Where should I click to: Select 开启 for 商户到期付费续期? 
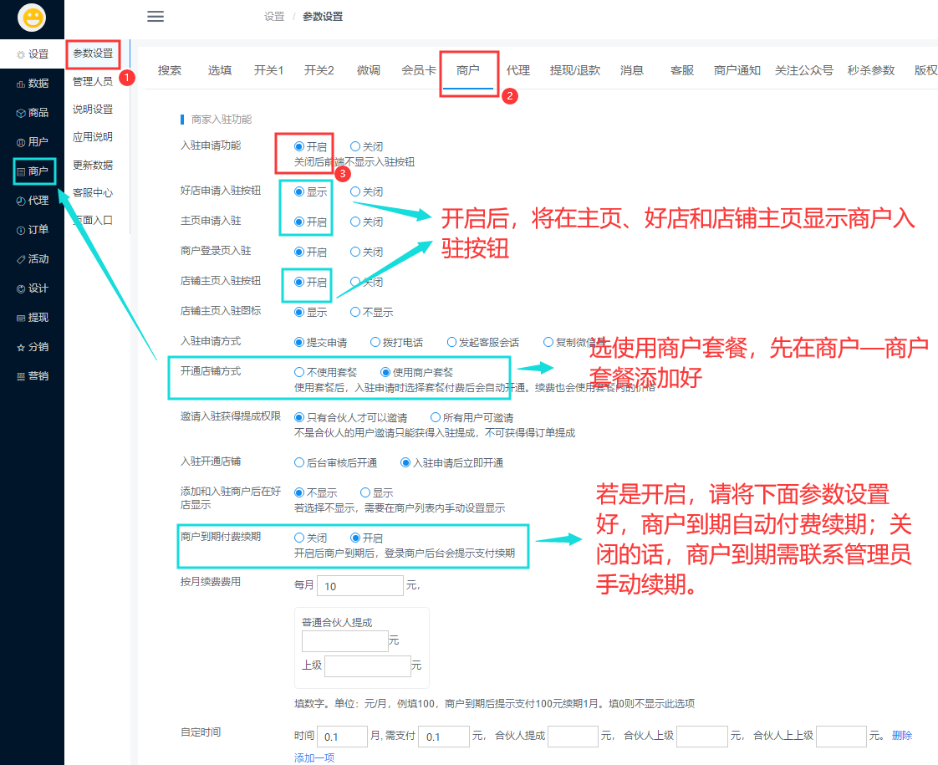pyautogui.click(x=355, y=538)
